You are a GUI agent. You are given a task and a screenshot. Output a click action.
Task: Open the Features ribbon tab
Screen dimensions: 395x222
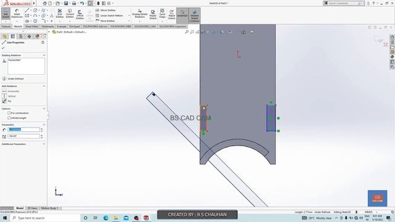pyautogui.click(x=6, y=27)
